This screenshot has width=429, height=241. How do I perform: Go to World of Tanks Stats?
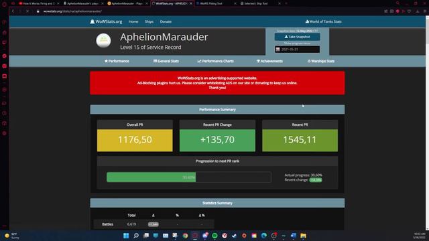(323, 21)
